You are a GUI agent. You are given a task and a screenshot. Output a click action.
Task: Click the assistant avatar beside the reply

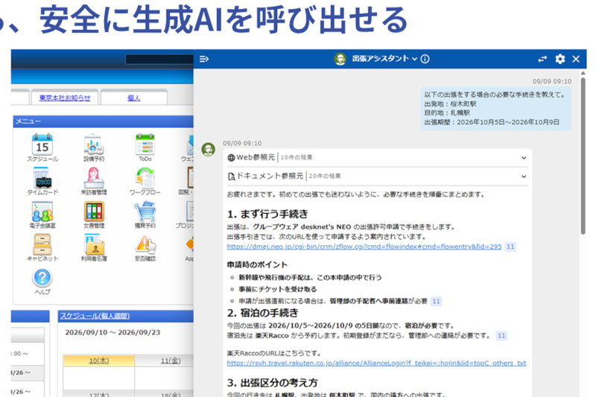point(209,149)
